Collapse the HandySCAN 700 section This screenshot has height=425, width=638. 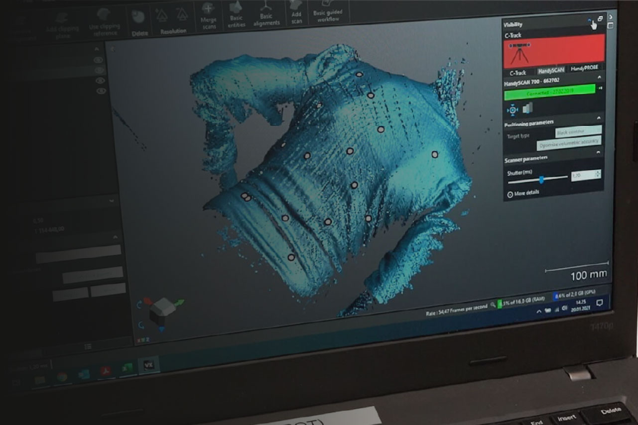599,78
